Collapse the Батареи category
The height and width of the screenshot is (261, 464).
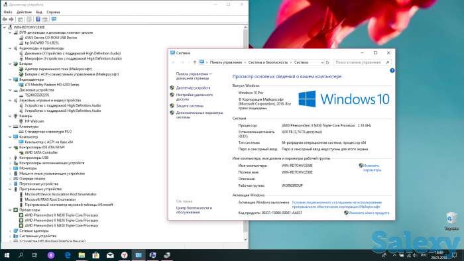pyautogui.click(x=10, y=64)
